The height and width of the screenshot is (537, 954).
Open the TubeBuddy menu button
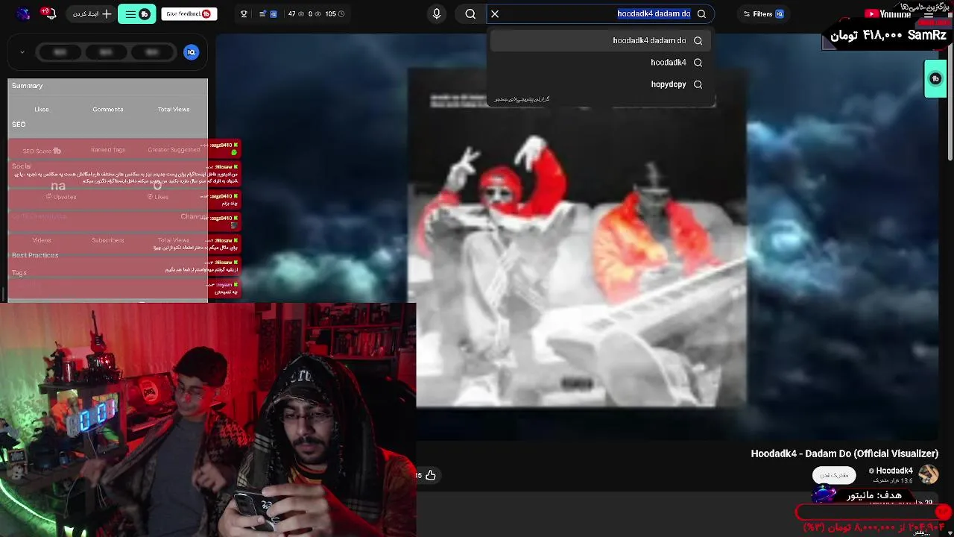click(136, 13)
